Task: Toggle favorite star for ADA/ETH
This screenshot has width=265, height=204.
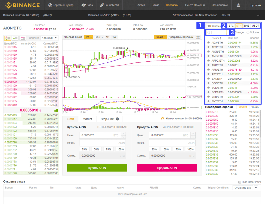Action: 208,43
